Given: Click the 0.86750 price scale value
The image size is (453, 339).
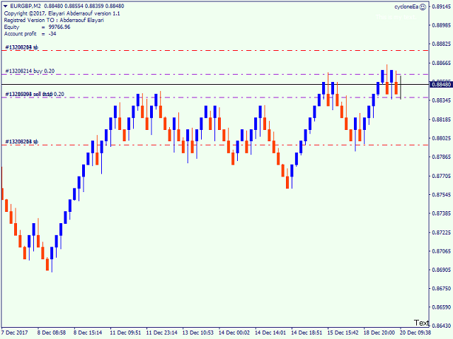Looking at the screenshot, I should 442,289.
